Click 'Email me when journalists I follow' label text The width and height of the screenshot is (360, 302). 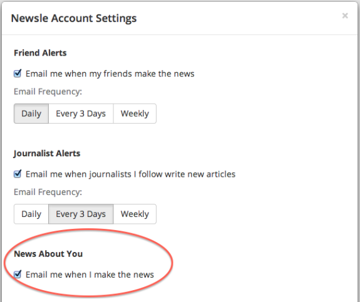pyautogui.click(x=130, y=174)
